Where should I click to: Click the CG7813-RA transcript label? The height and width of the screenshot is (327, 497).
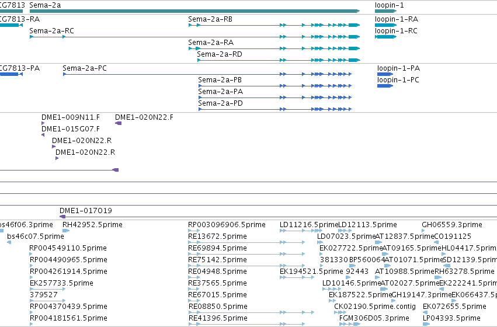pyautogui.click(x=20, y=19)
